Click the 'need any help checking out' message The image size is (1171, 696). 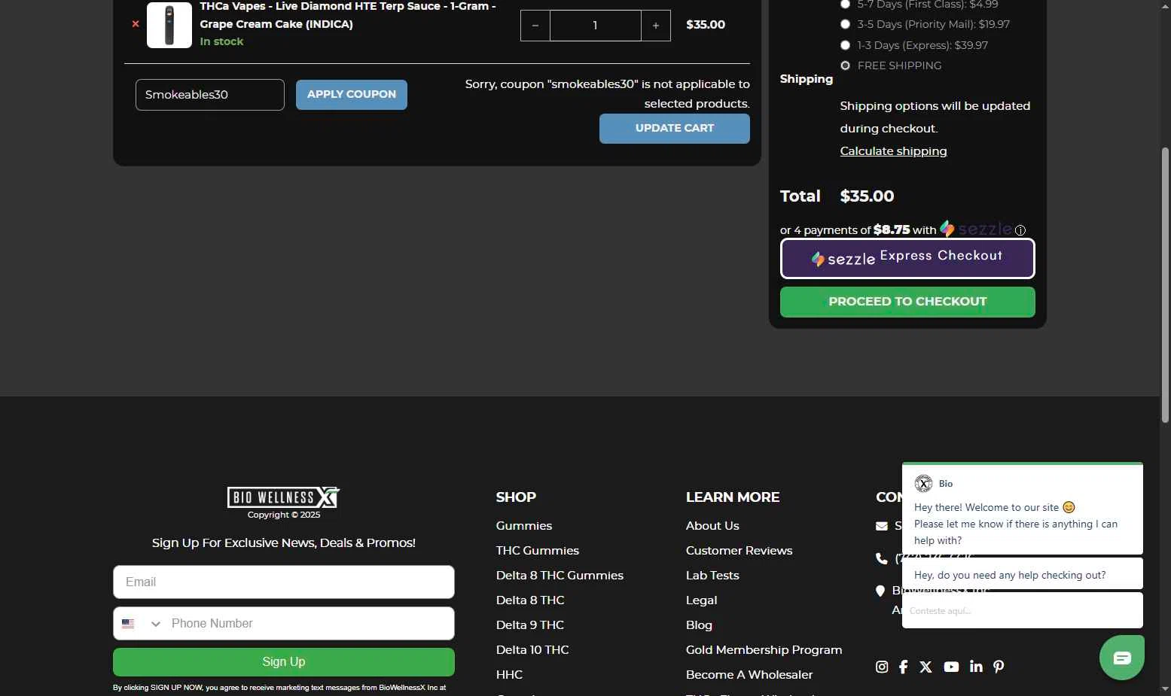click(x=1022, y=574)
